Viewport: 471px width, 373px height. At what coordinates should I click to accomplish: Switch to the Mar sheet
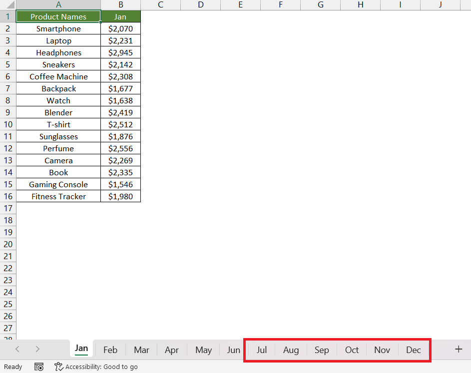141,350
